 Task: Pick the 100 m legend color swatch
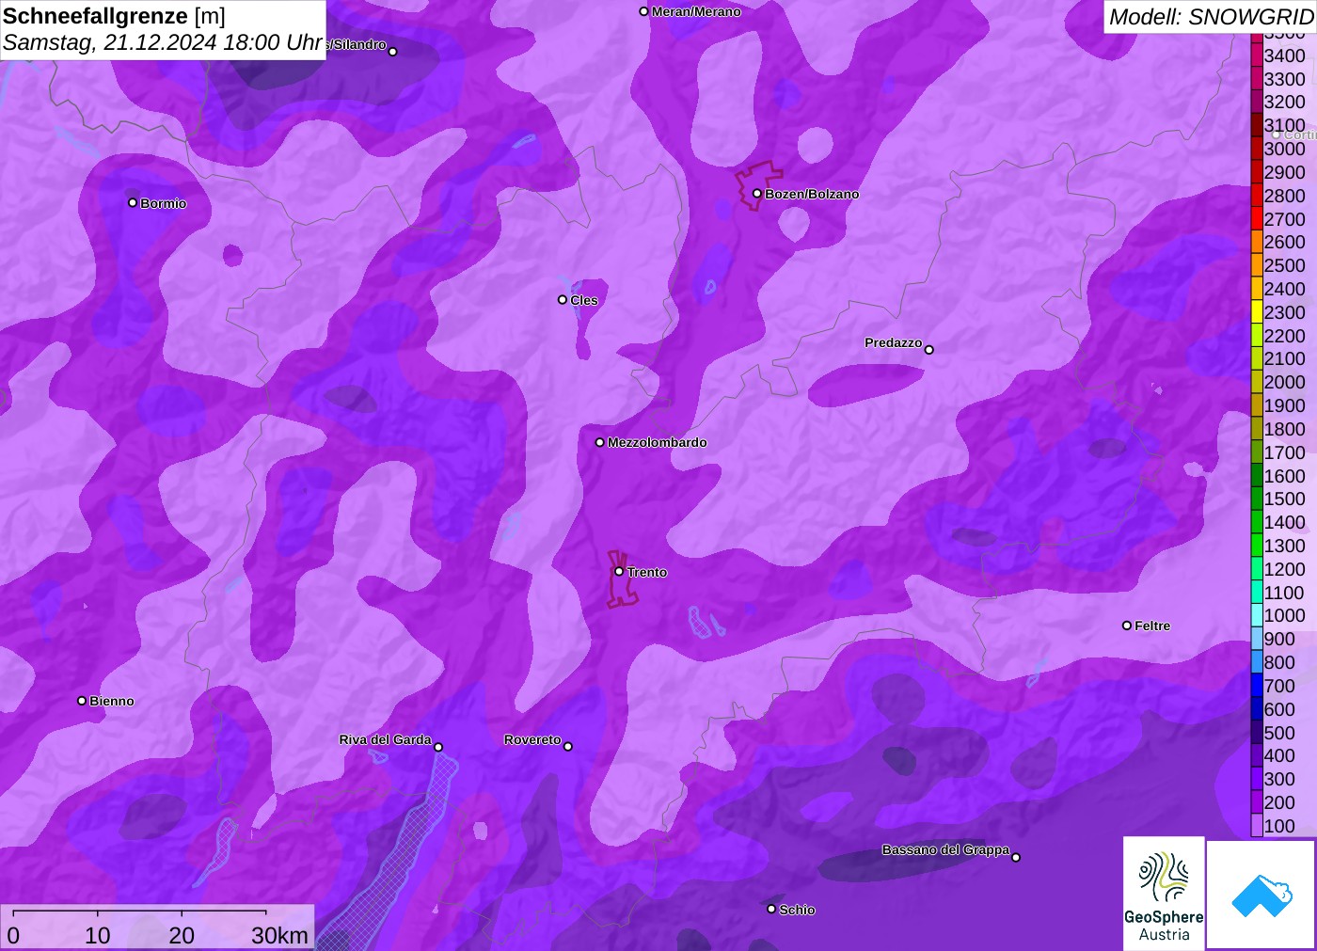coord(1257,826)
